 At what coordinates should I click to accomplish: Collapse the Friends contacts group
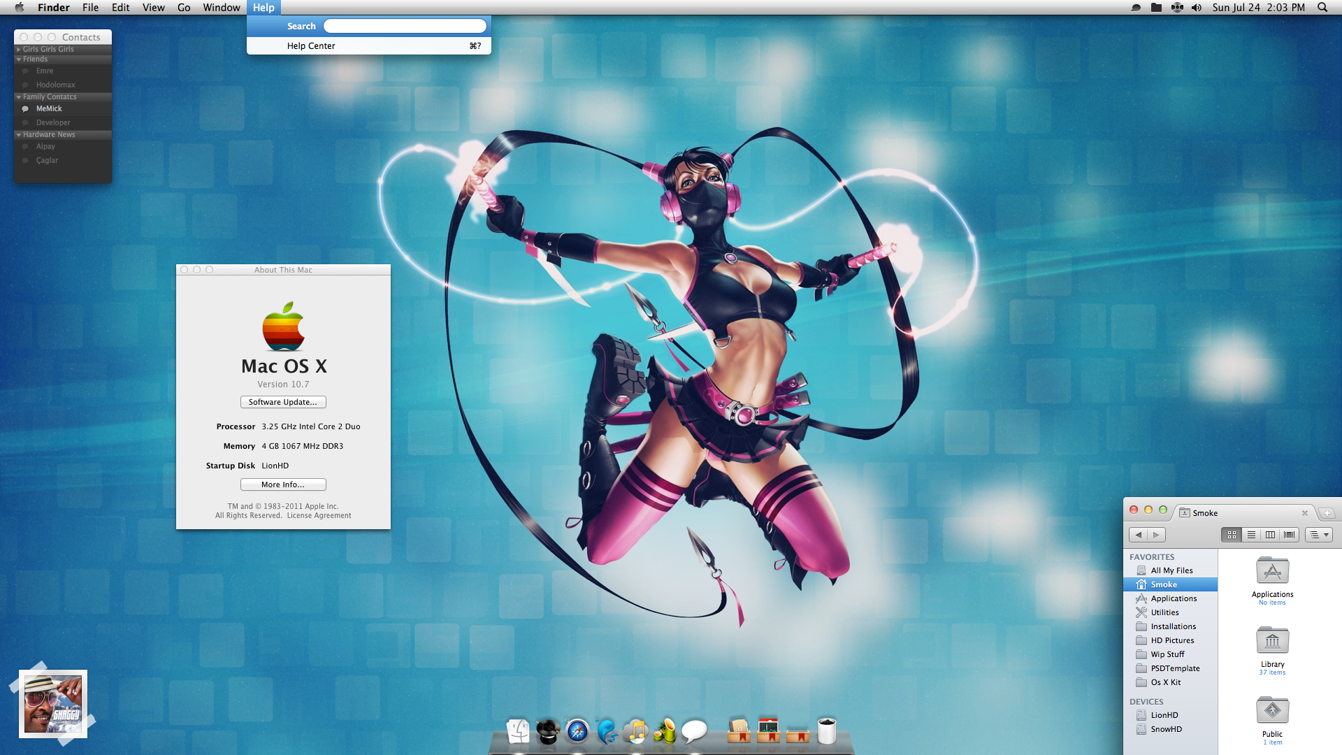tap(18, 59)
